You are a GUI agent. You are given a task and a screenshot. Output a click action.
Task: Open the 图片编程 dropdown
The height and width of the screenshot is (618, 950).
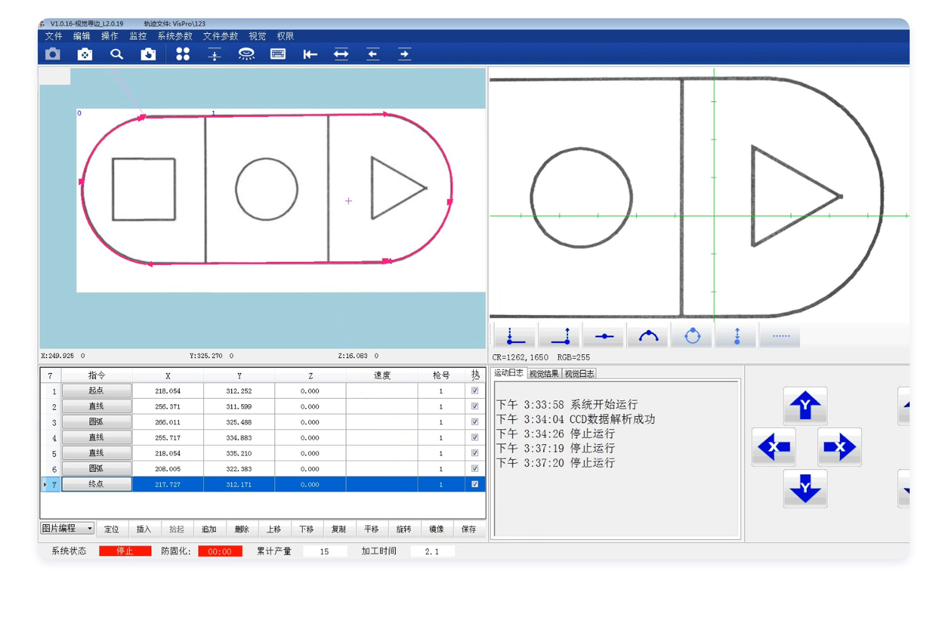(67, 528)
